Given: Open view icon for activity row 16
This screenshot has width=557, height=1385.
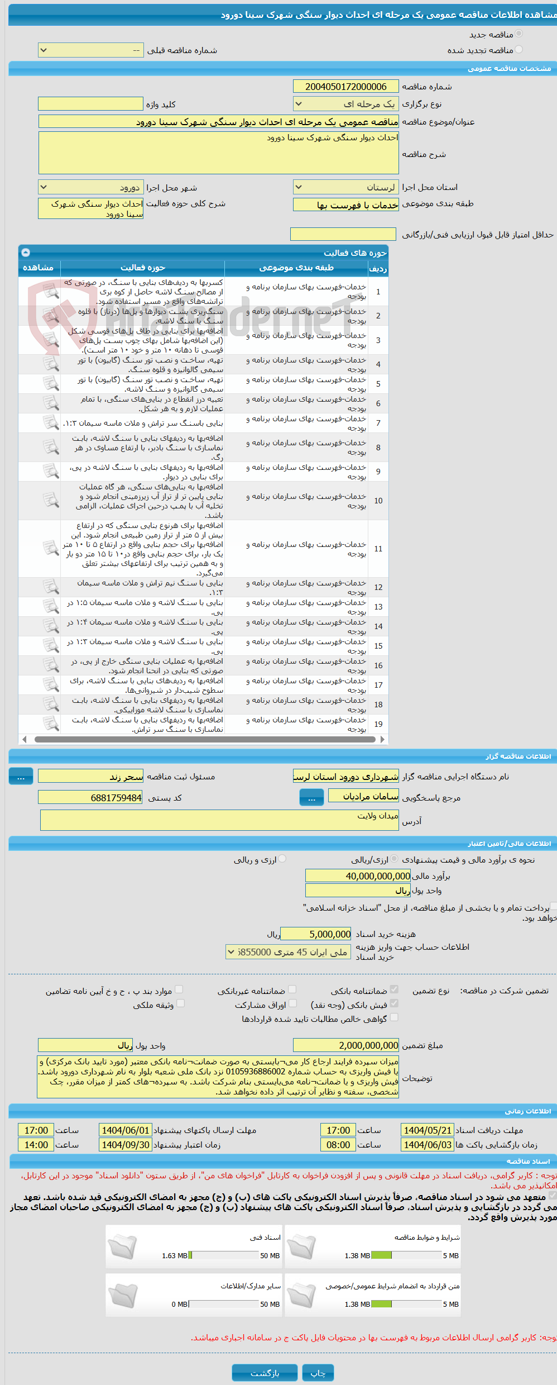Looking at the screenshot, I should point(51,665).
